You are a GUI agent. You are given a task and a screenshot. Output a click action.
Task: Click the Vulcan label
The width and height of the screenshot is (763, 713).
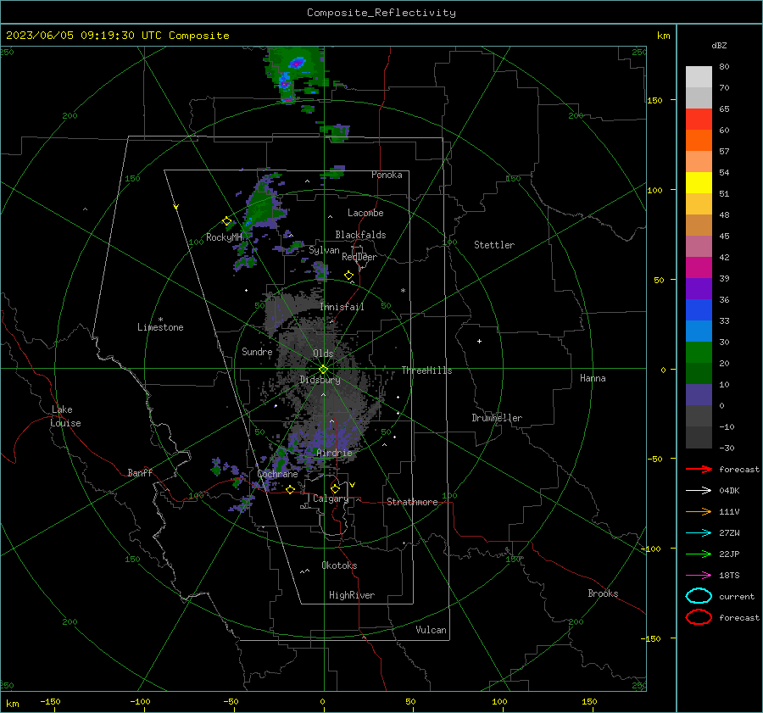pos(431,630)
